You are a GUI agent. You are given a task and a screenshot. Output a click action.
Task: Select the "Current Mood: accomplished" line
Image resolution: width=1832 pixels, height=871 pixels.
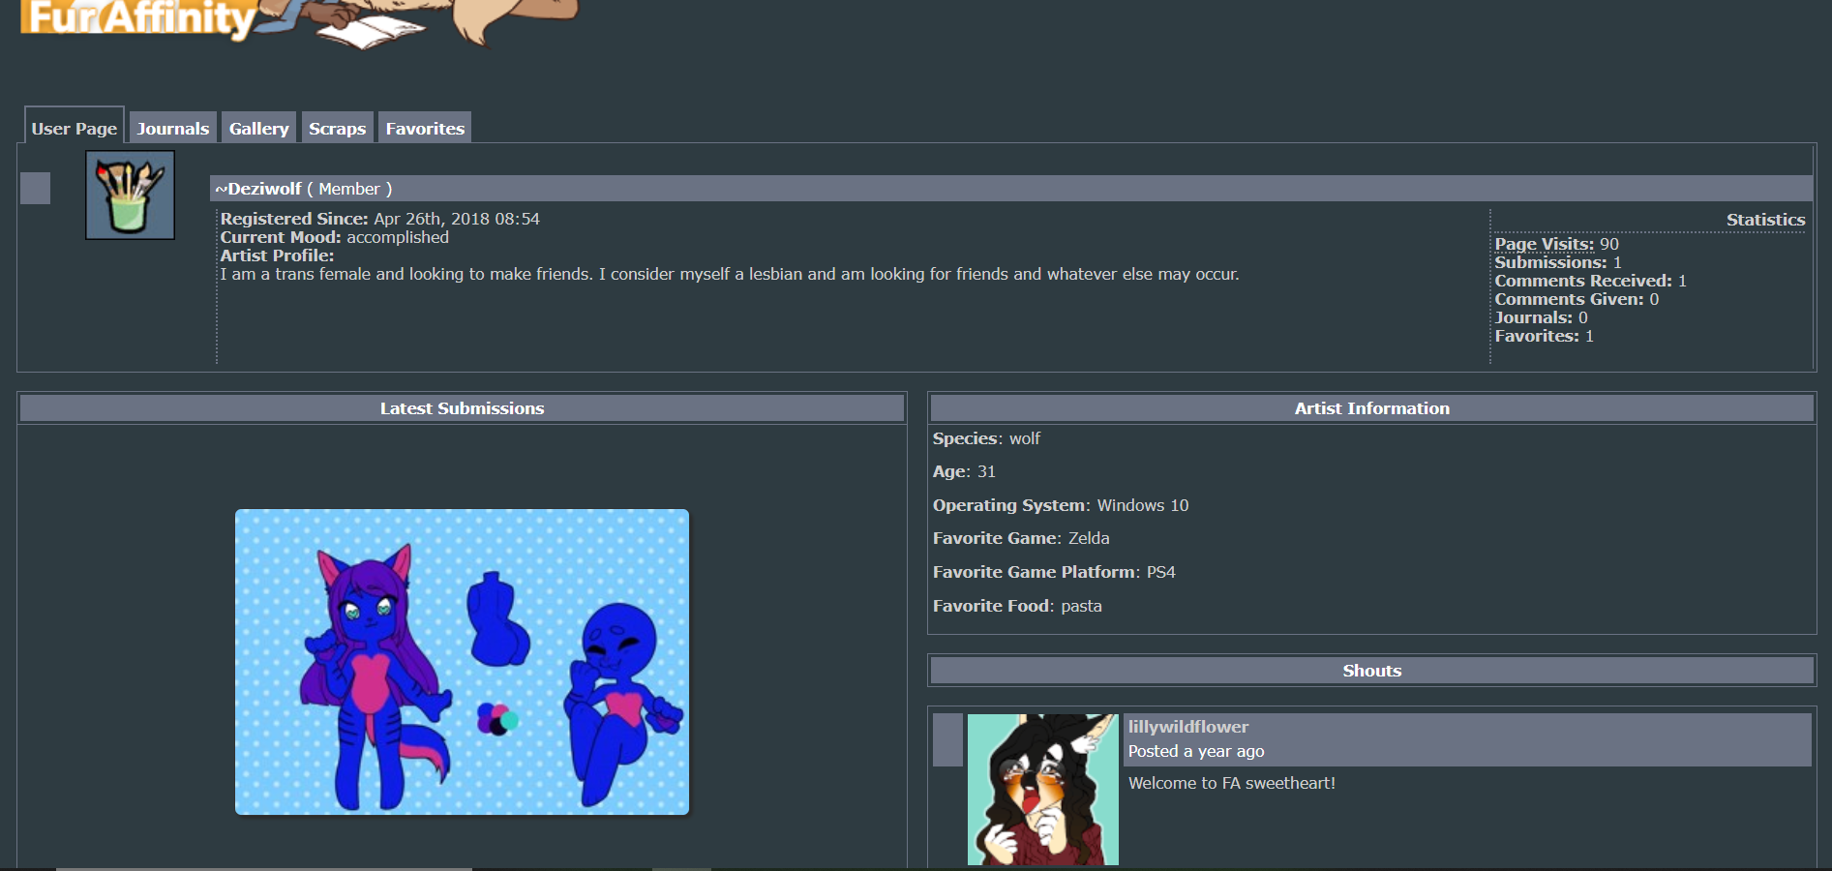[x=335, y=237]
